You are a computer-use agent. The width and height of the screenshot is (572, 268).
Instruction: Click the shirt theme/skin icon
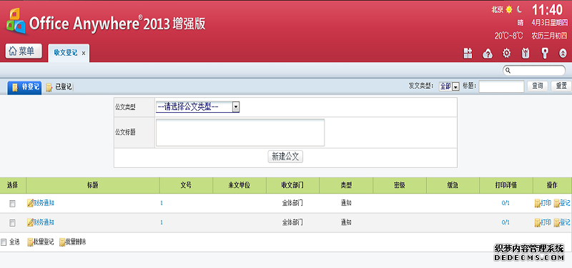click(526, 54)
